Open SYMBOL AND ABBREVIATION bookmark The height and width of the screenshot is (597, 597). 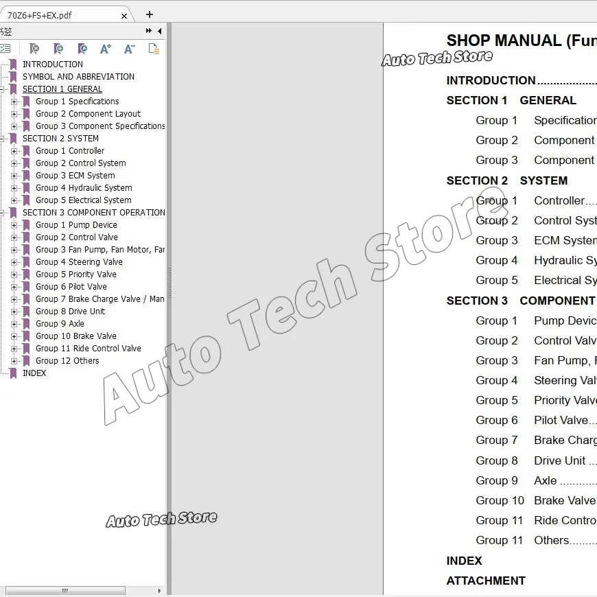[78, 77]
